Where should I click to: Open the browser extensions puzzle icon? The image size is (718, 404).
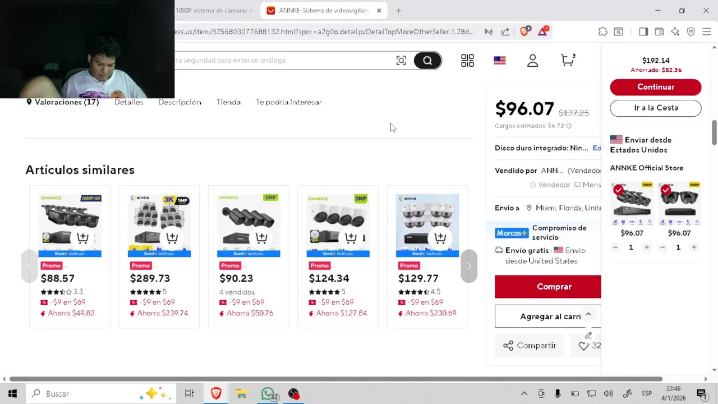602,32
